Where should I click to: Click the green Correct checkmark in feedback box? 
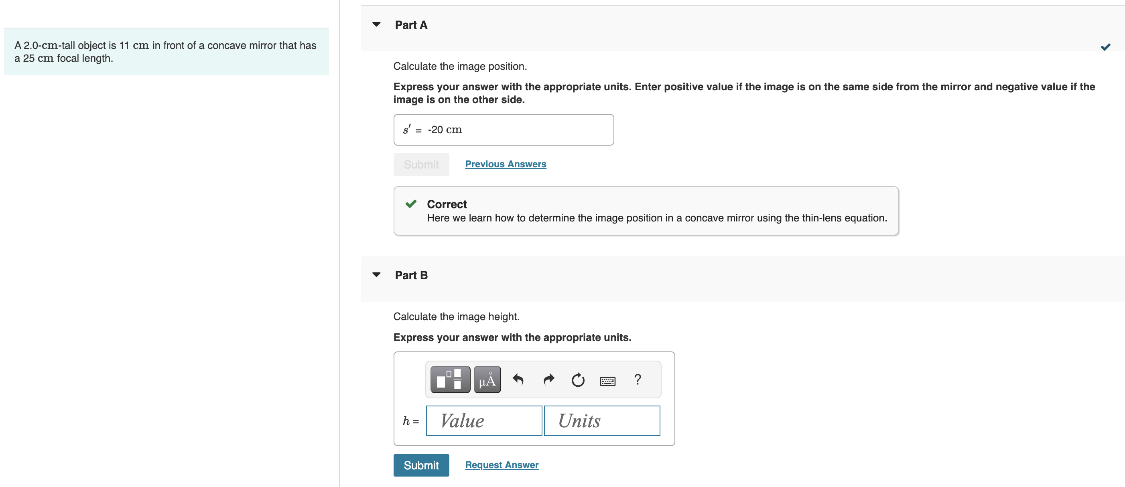pyautogui.click(x=410, y=204)
